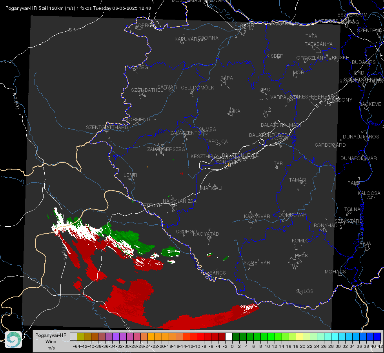Image resolution: width=384 pixels, height=353 pixels.
Task: Select the CSURGO label
Action: pyautogui.click(x=186, y=232)
